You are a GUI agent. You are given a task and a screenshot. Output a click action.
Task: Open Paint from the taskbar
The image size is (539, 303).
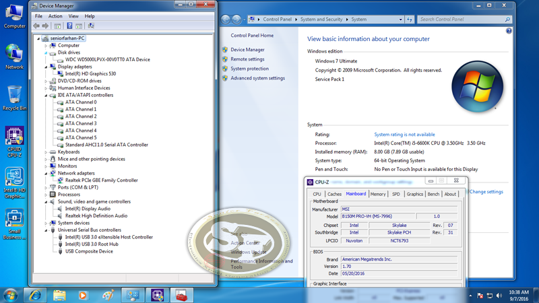pyautogui.click(x=108, y=295)
